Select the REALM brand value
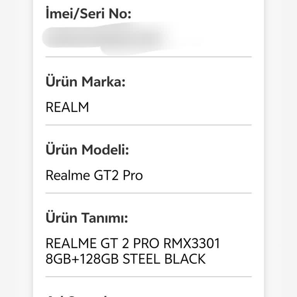 tap(67, 107)
